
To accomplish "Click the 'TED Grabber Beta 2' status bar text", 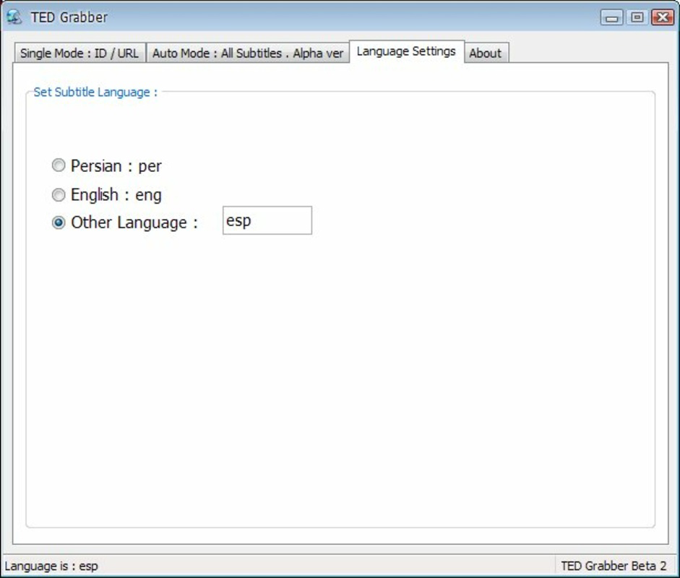I will tap(614, 566).
